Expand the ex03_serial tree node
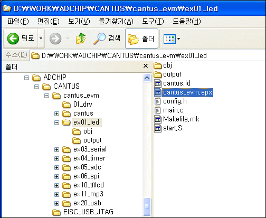 pyautogui.click(x=56, y=149)
